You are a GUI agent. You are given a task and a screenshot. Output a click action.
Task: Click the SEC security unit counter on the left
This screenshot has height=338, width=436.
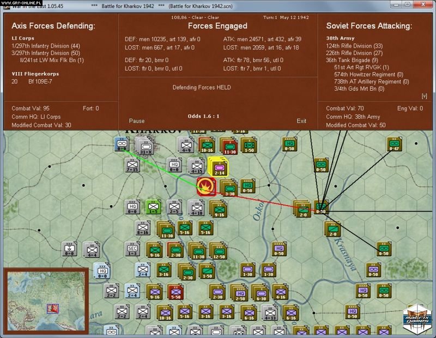132,249
